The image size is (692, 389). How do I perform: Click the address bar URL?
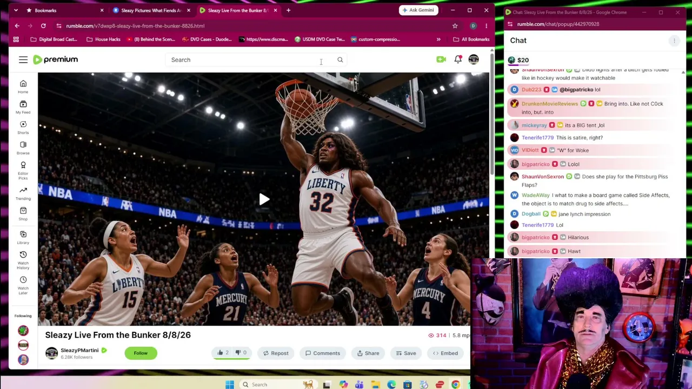(x=135, y=26)
